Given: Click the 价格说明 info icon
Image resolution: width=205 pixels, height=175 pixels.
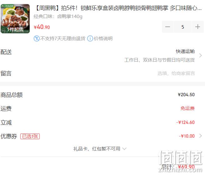Looking at the screenshot, I should point(90,38).
